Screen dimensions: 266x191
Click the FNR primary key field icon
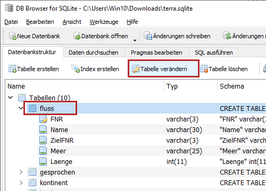[x=43, y=119]
